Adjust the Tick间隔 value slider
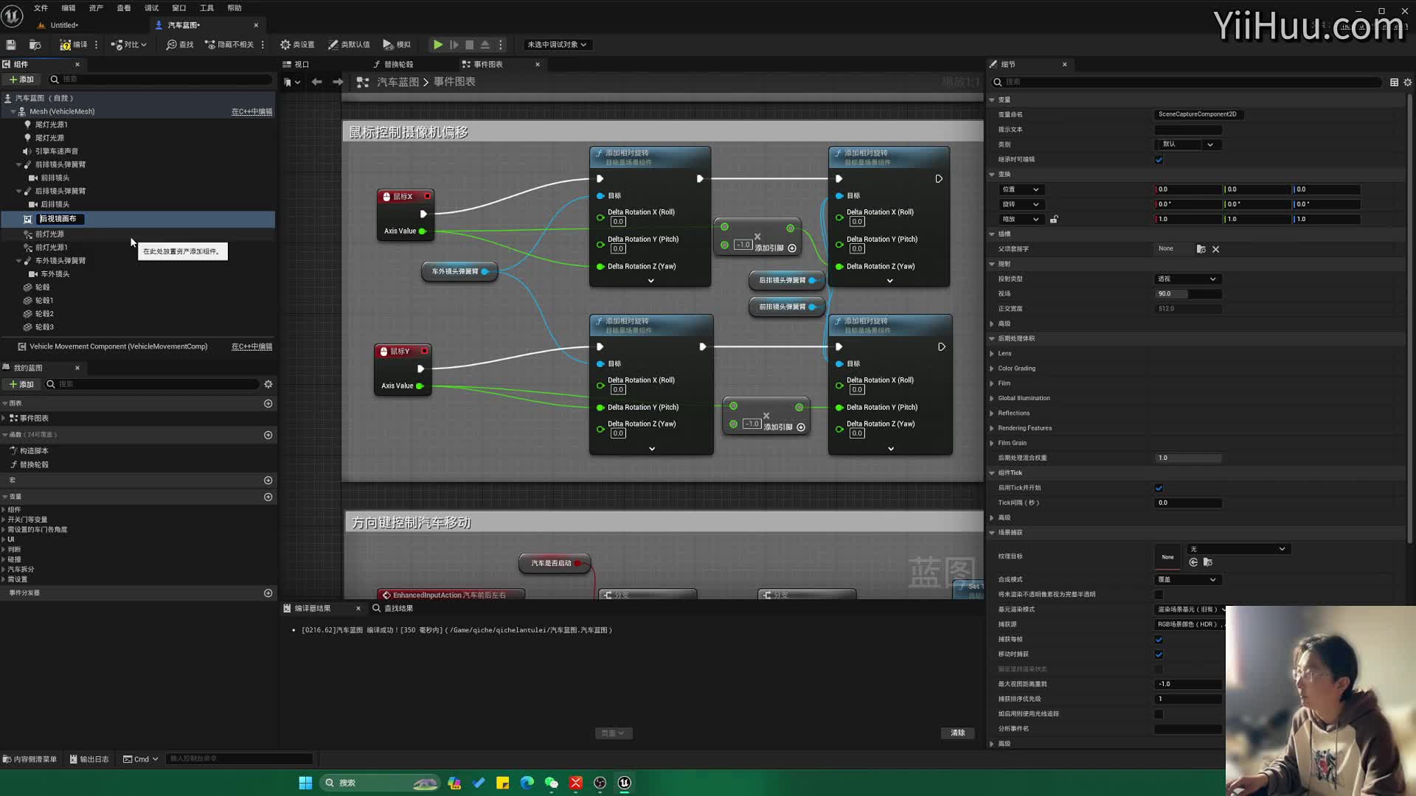1416x796 pixels. coord(1187,503)
